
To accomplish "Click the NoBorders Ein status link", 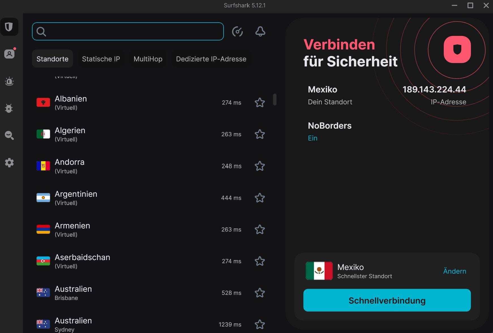I will (x=313, y=138).
